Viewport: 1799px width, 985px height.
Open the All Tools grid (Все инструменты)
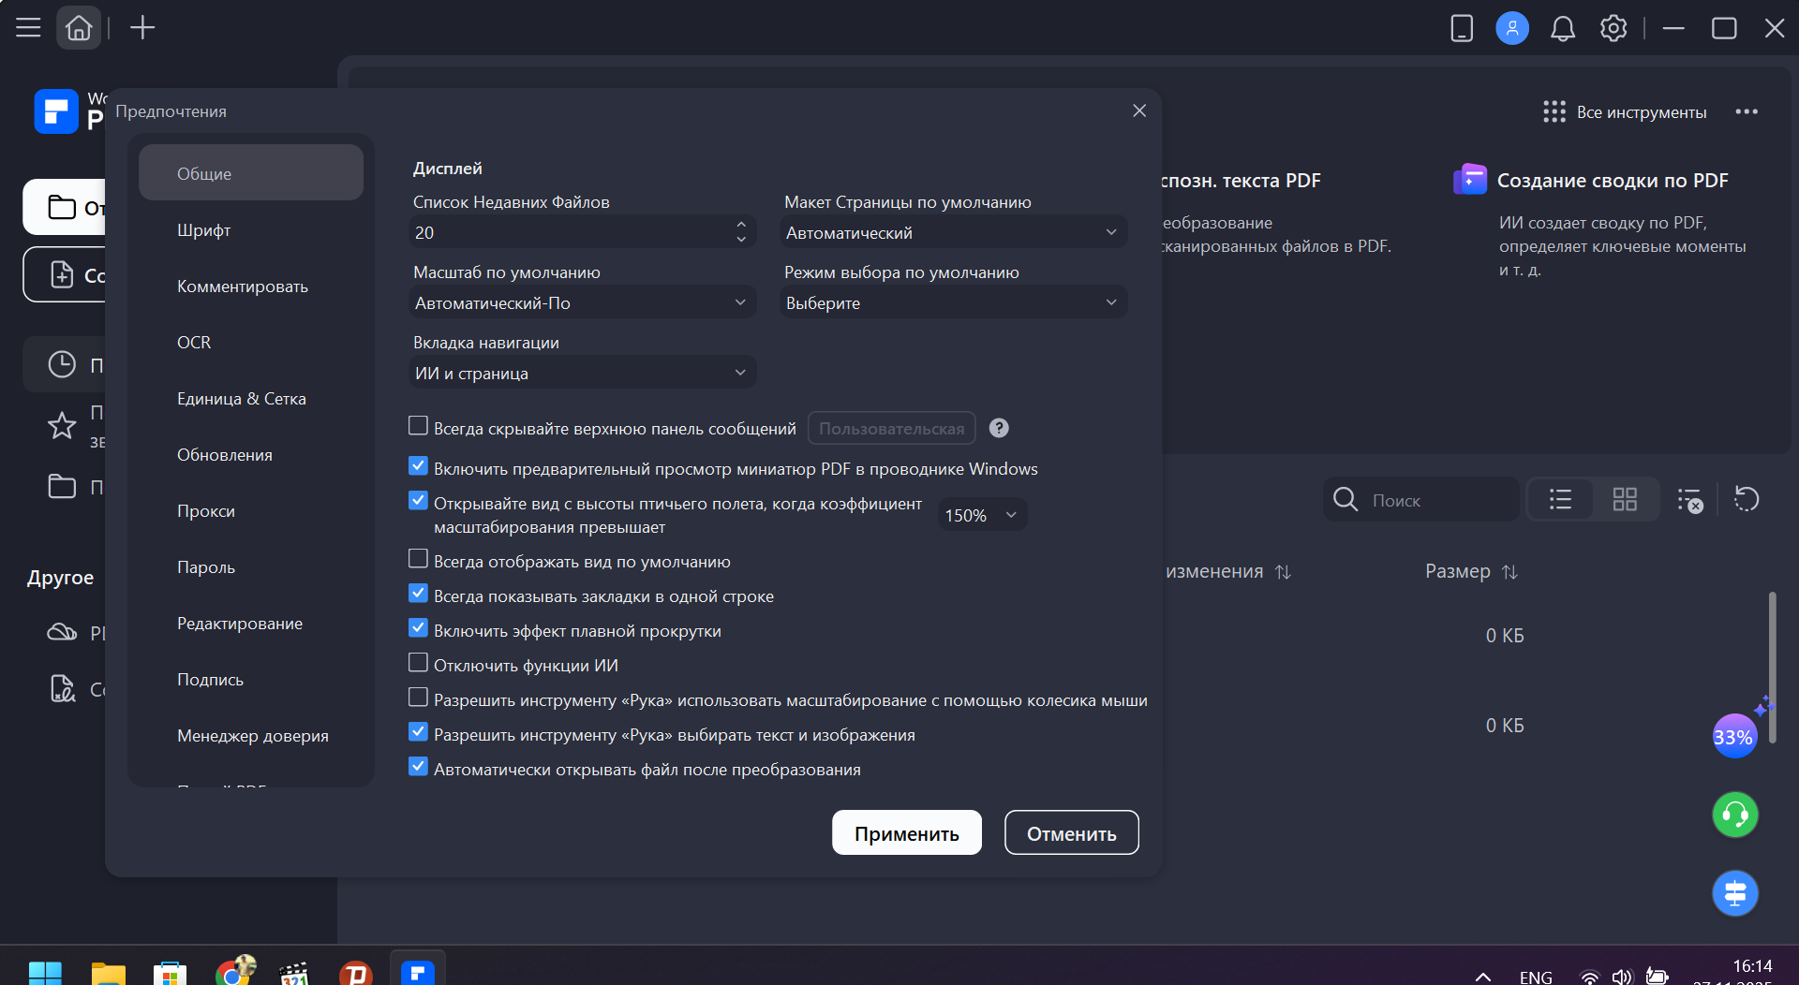pos(1625,112)
